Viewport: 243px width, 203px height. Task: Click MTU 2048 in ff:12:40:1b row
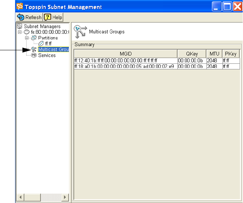214,60
